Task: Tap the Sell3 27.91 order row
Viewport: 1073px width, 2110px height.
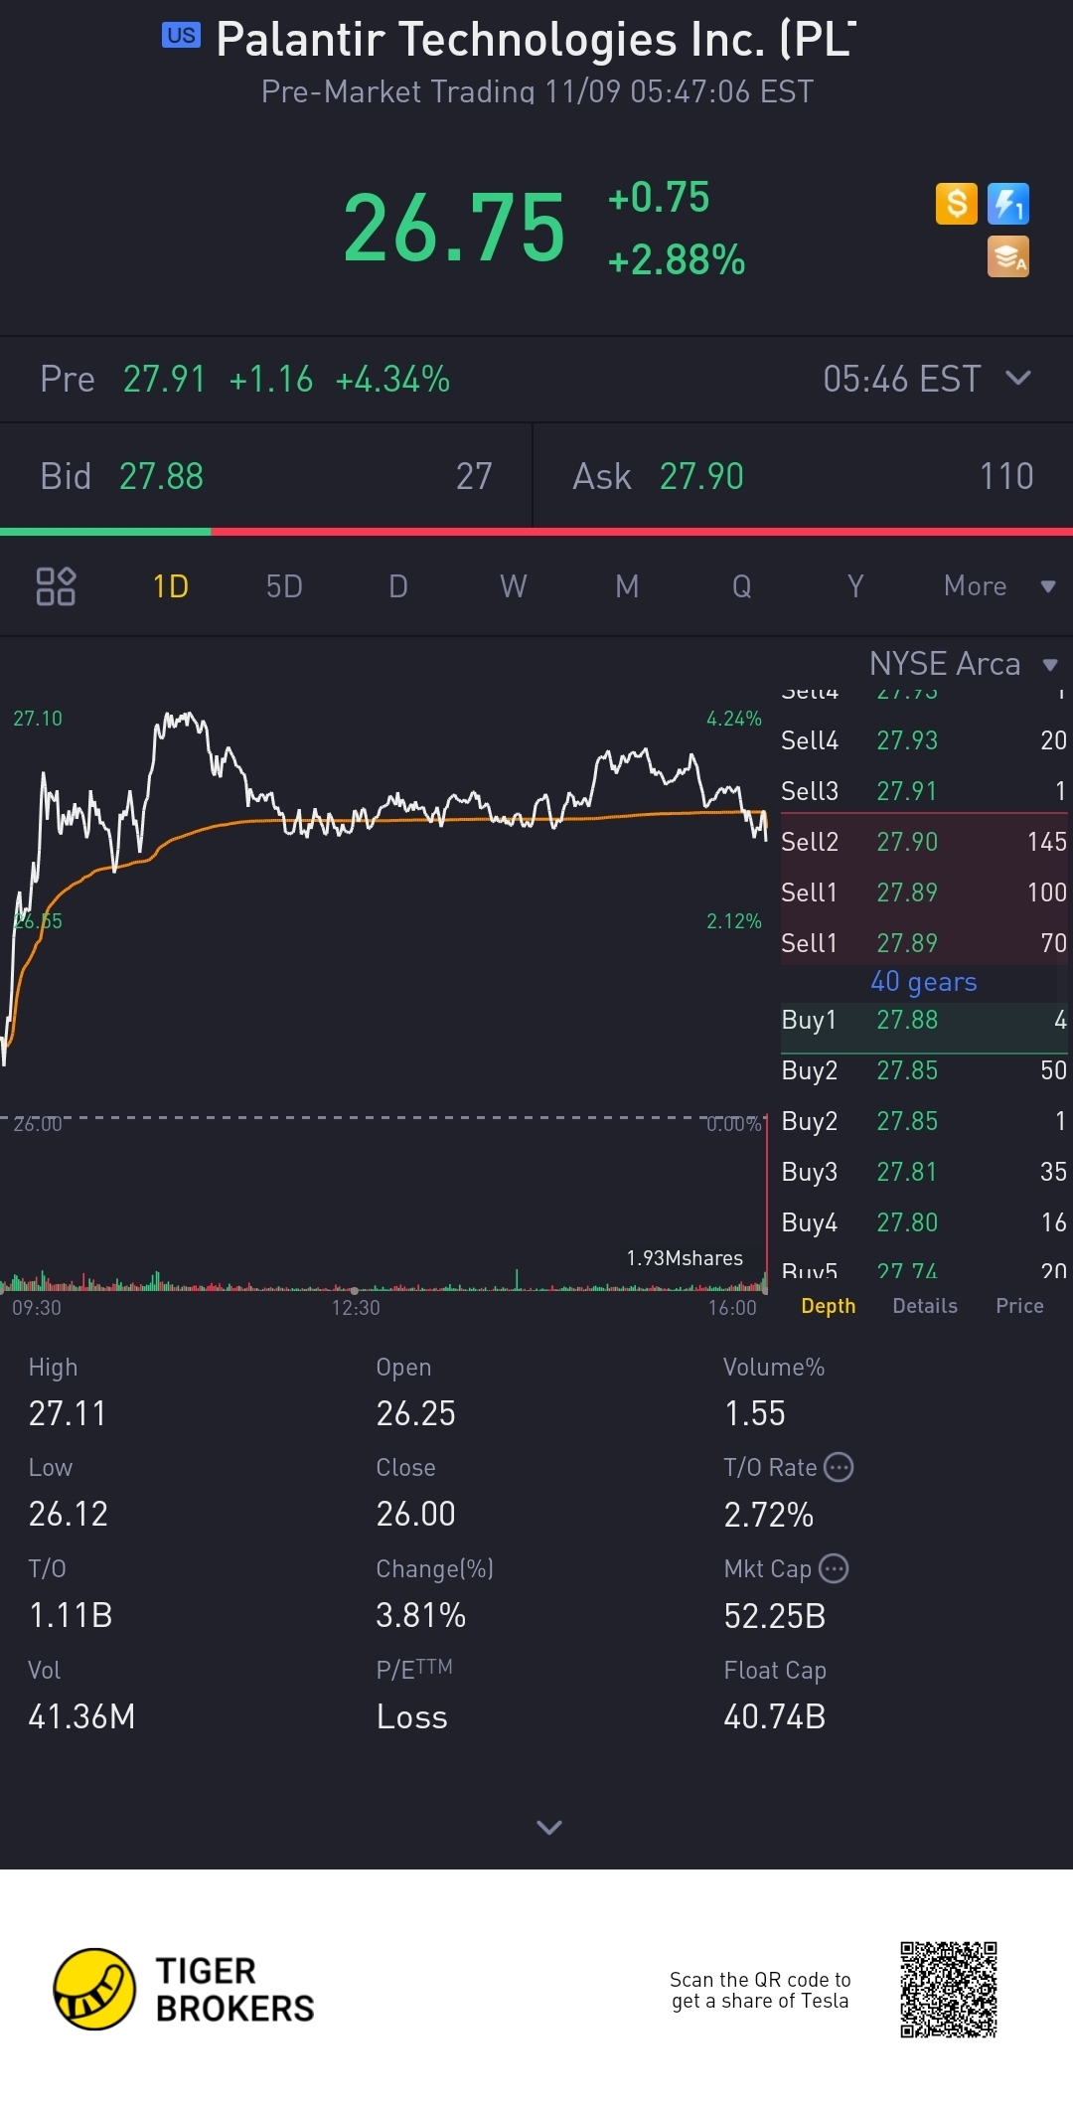Action: 924,791
